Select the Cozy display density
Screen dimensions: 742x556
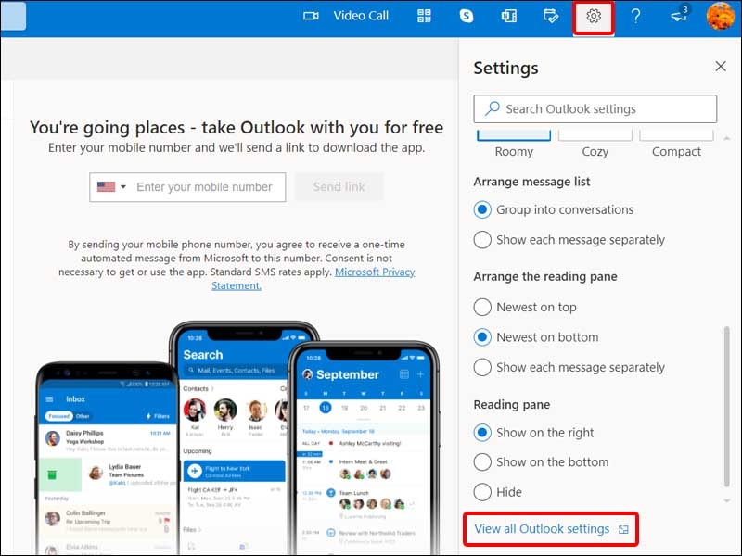click(595, 144)
